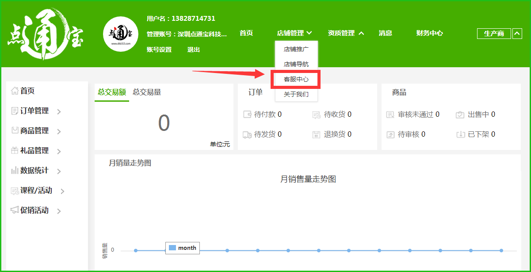This screenshot has width=531, height=272.
Task: Click the 商品管理 product icon
Action: pos(15,130)
